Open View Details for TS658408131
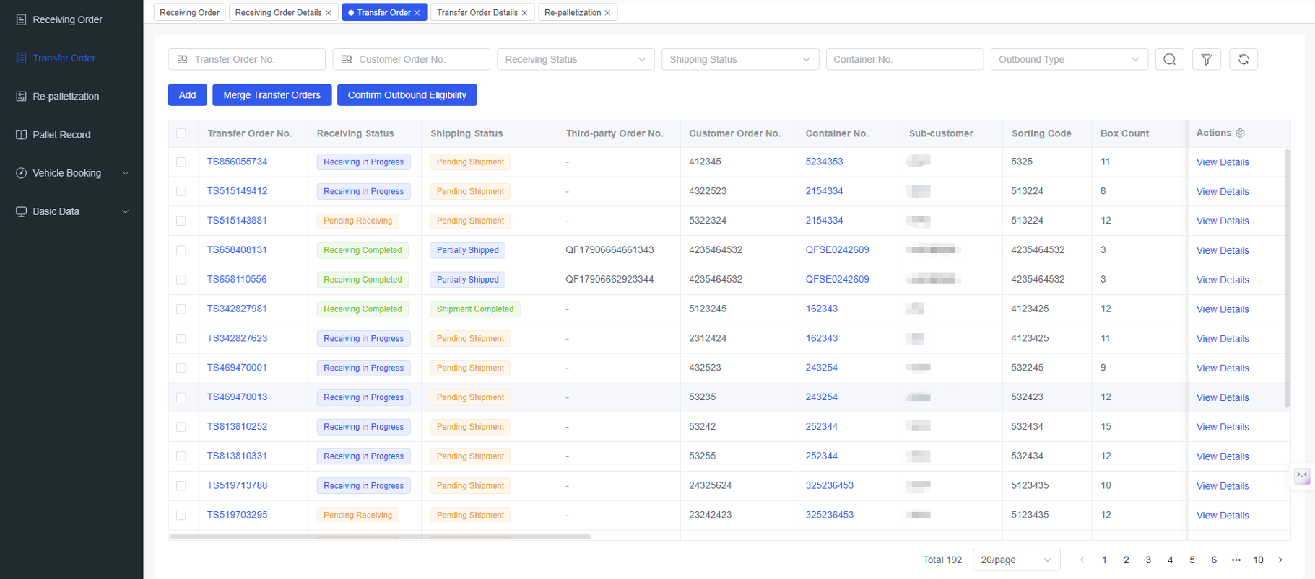Image resolution: width=1315 pixels, height=579 pixels. [1222, 250]
